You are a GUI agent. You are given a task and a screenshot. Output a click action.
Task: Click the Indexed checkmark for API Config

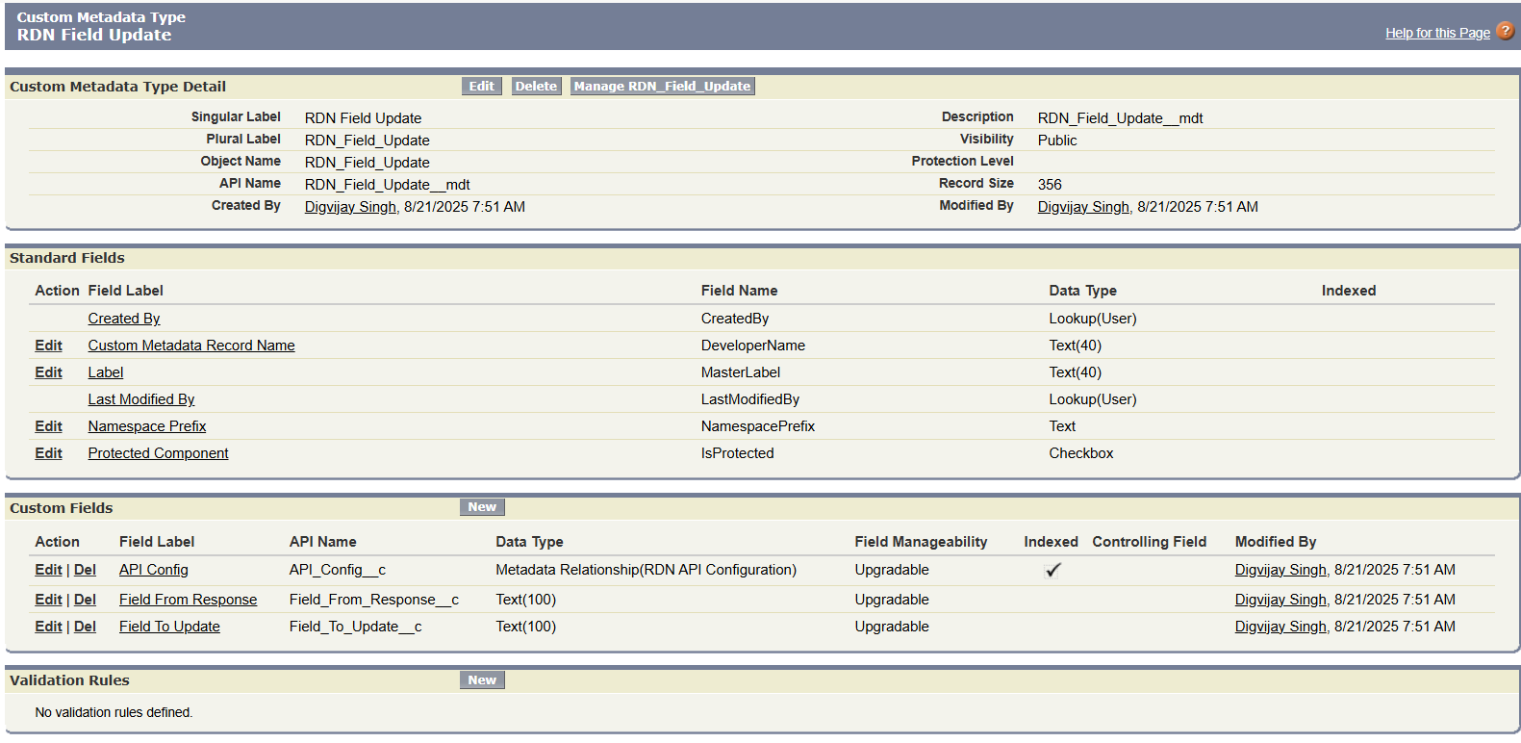click(x=1052, y=570)
